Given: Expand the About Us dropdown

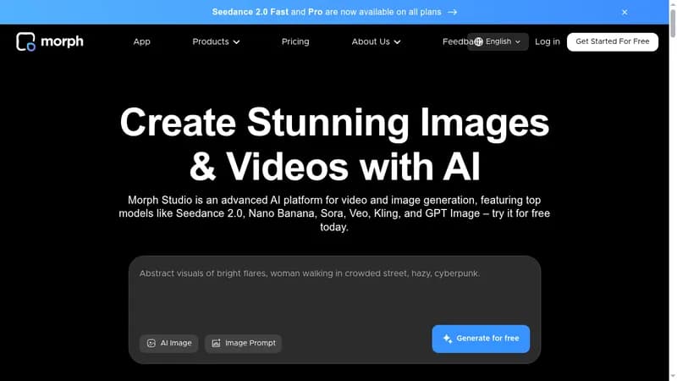Looking at the screenshot, I should (x=376, y=41).
